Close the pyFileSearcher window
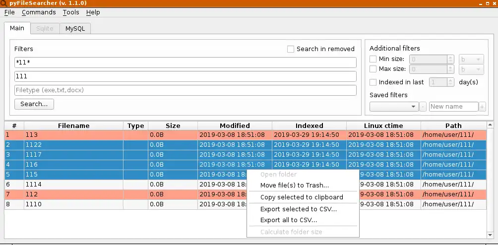Viewport: 498px width, 245px height. [x=495, y=3]
